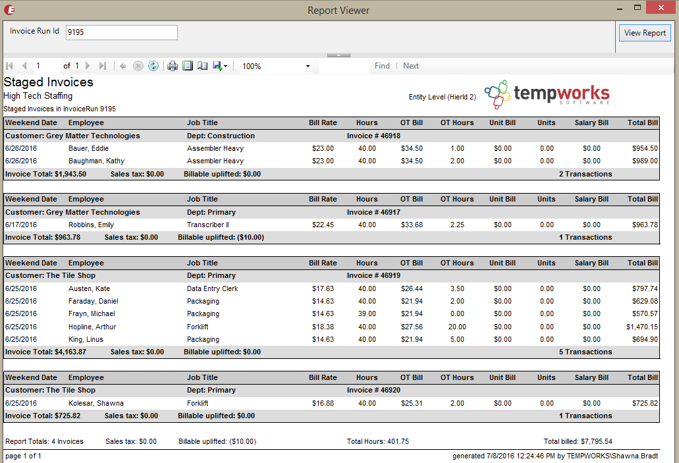This screenshot has height=463, width=679.
Task: Open page setup
Action: tap(203, 66)
